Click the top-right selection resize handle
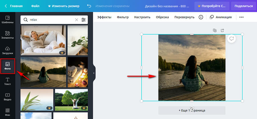Screen dimensions: 257x119 point(242,34)
